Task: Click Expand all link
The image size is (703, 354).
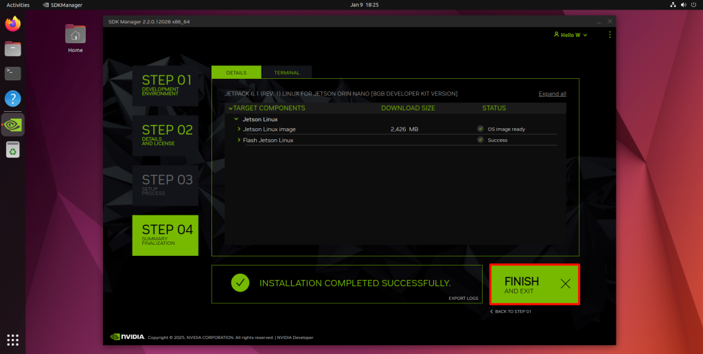Action: point(552,94)
